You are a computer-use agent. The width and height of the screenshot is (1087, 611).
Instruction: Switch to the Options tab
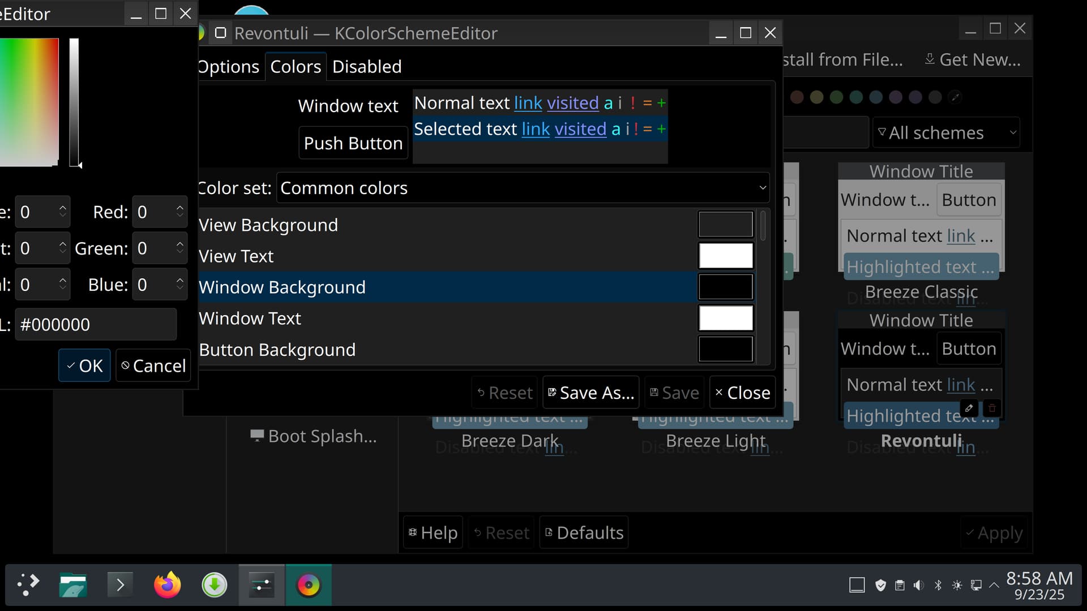pos(228,67)
